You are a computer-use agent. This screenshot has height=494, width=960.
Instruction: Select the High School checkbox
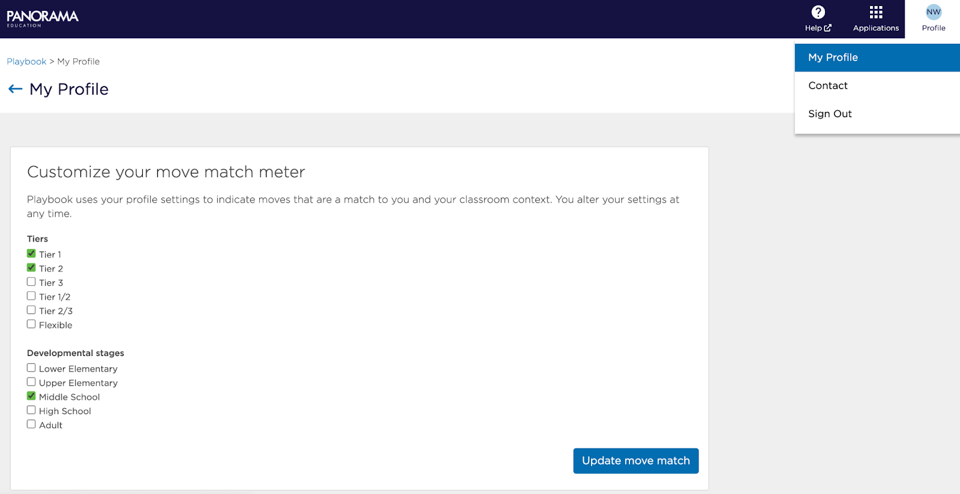31,410
